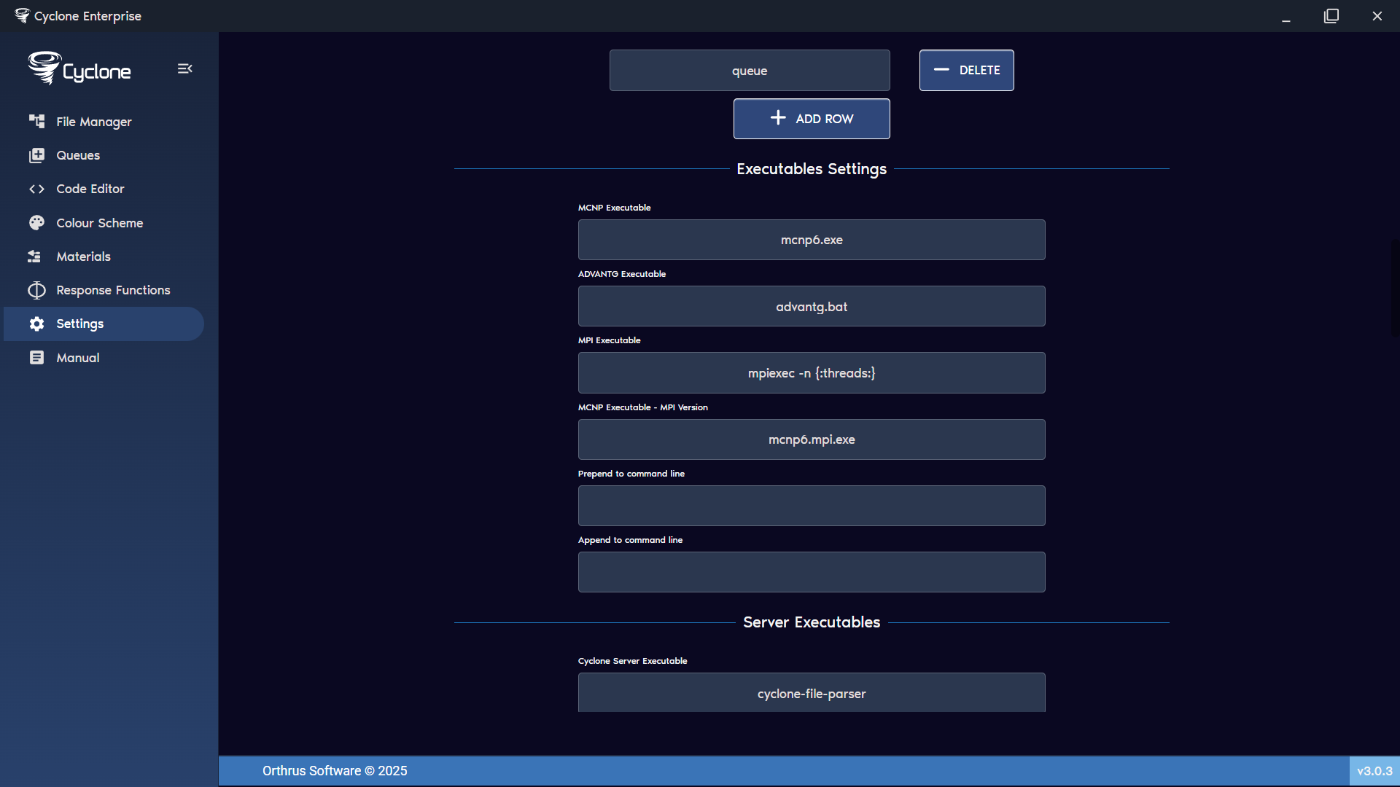Select the MCNP Executable text field
The height and width of the screenshot is (787, 1400).
click(811, 239)
